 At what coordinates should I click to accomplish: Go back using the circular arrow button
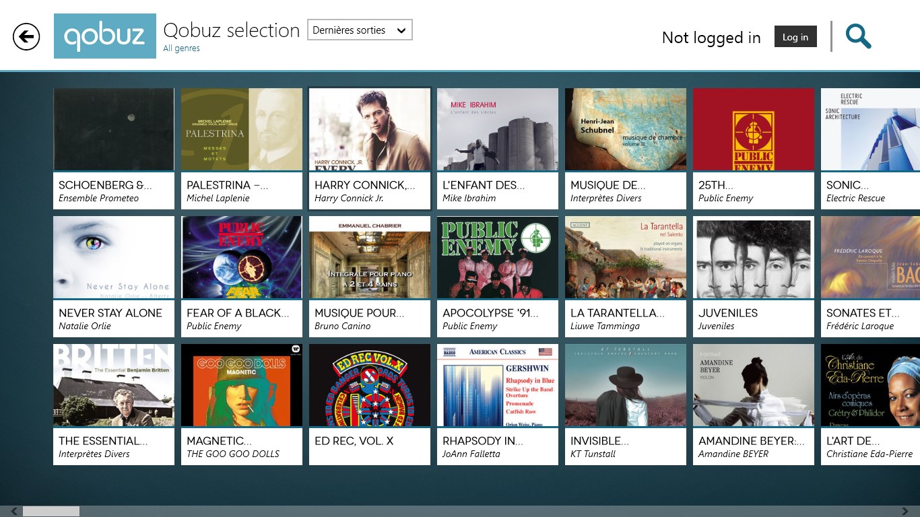coord(26,36)
